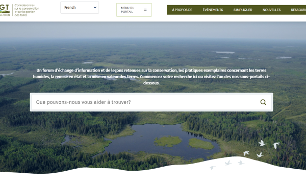The image size is (306, 184).
Task: Open the Événements menu item
Action: [x=213, y=10]
